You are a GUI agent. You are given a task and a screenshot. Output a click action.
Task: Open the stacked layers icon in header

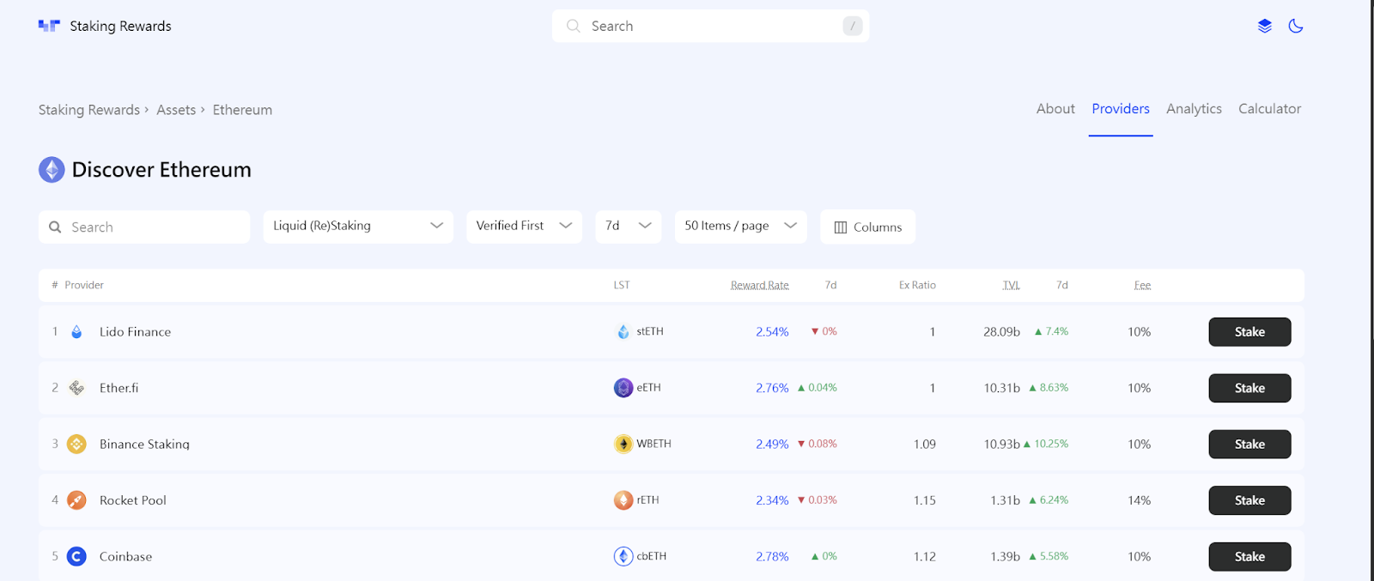tap(1264, 26)
